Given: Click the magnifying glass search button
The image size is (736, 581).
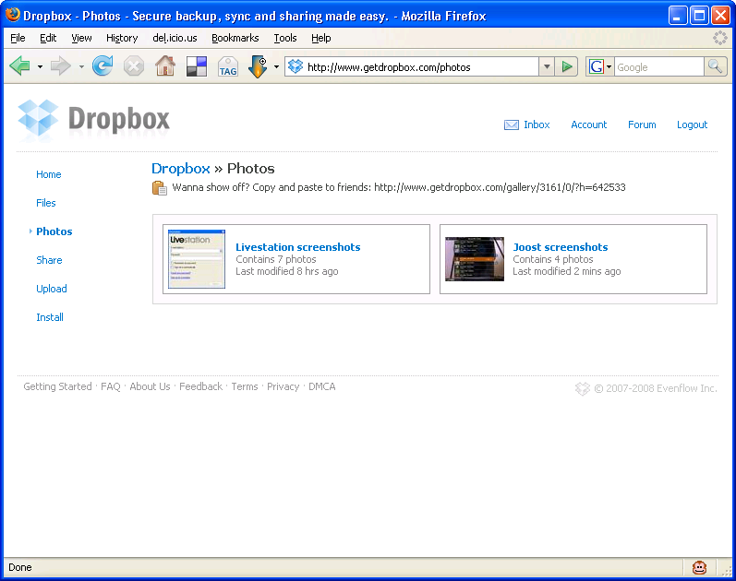Looking at the screenshot, I should (716, 66).
